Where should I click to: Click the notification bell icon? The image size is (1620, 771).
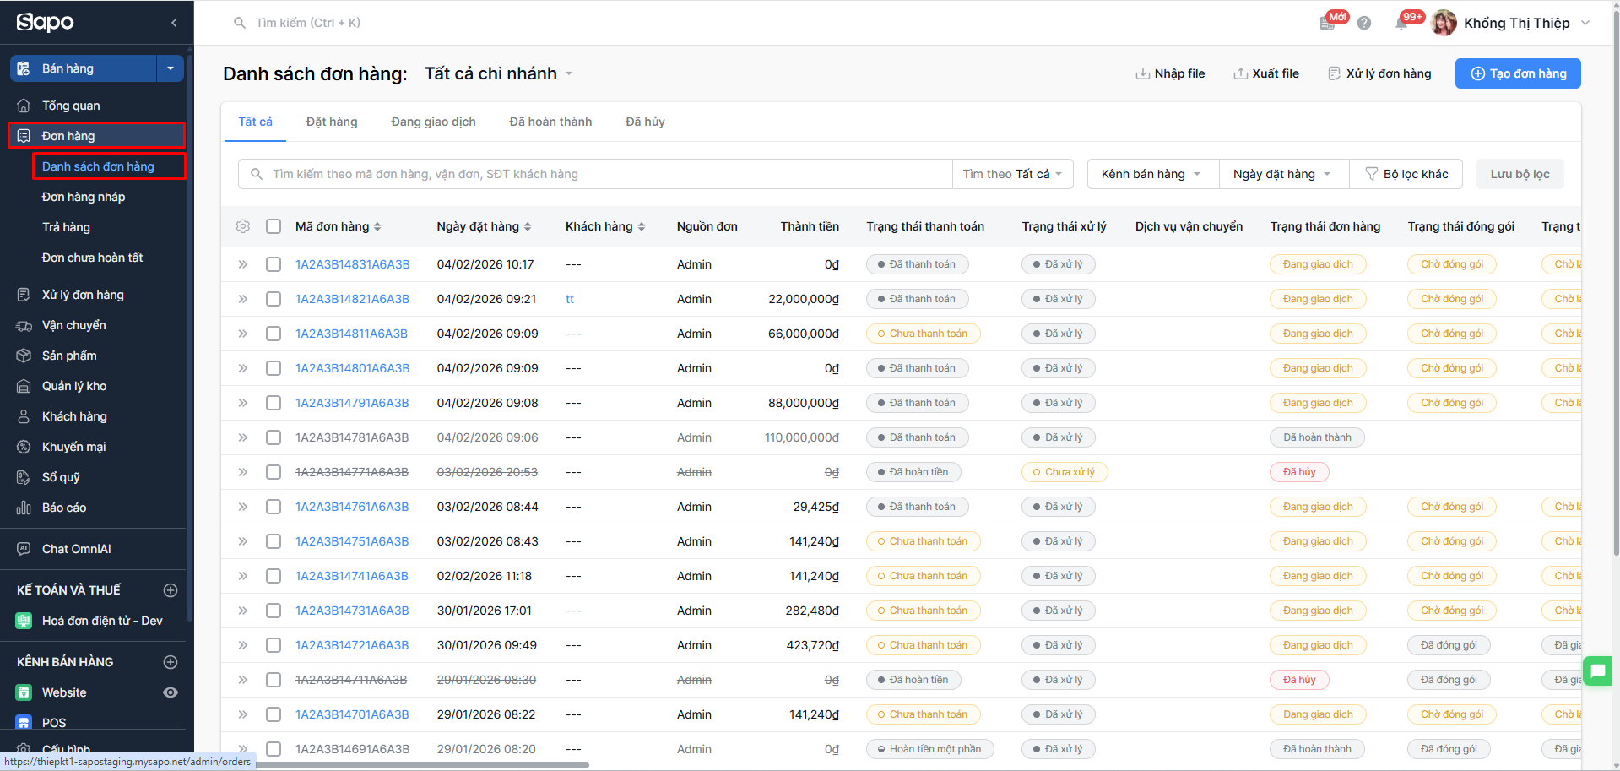[1401, 23]
